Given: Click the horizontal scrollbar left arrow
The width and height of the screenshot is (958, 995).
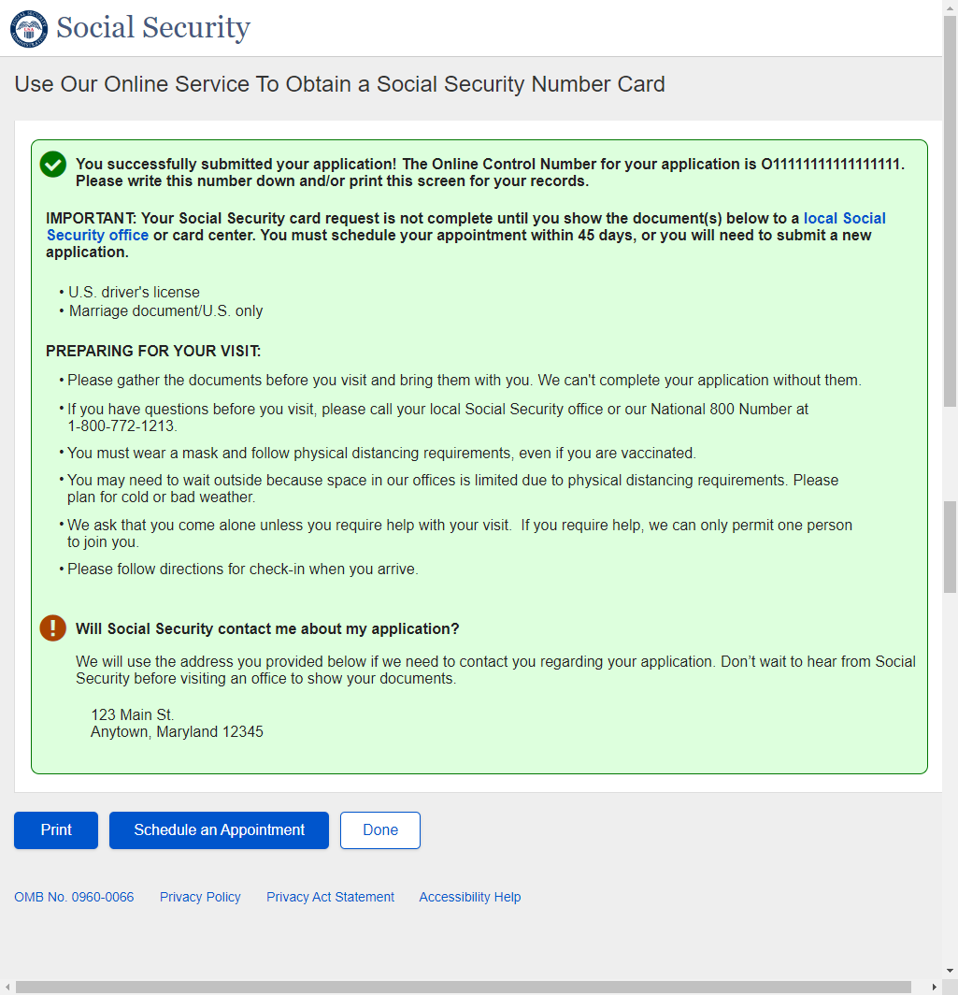Looking at the screenshot, I should click(x=7, y=987).
